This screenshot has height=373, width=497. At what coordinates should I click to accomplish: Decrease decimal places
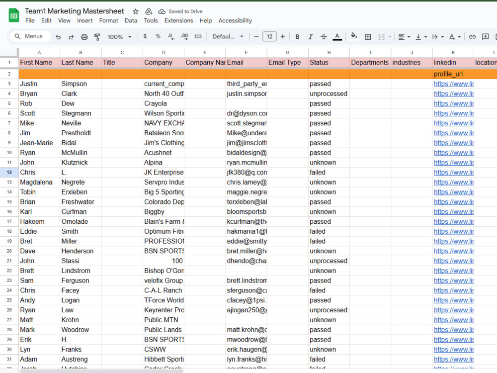[x=171, y=37]
